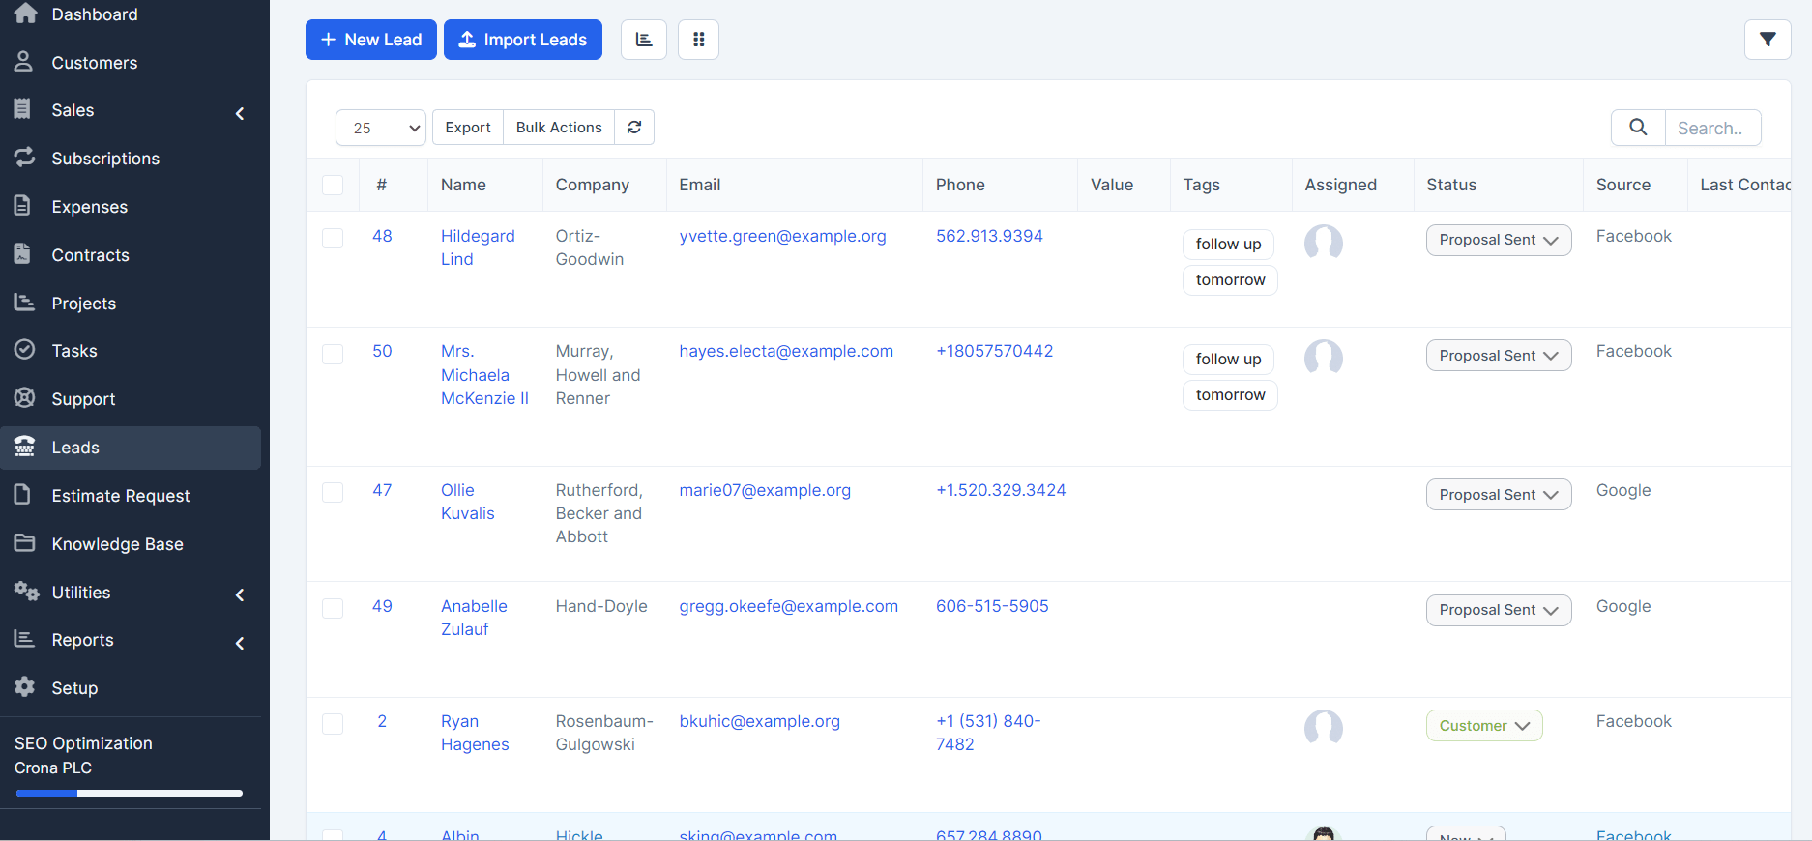Click assigned avatar for Hildegard Lind

(1324, 243)
